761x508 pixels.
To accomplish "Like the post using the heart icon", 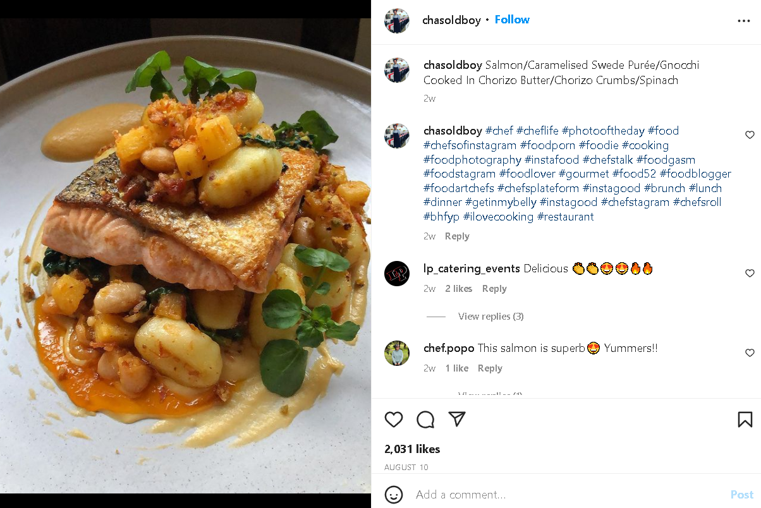I will pos(394,420).
